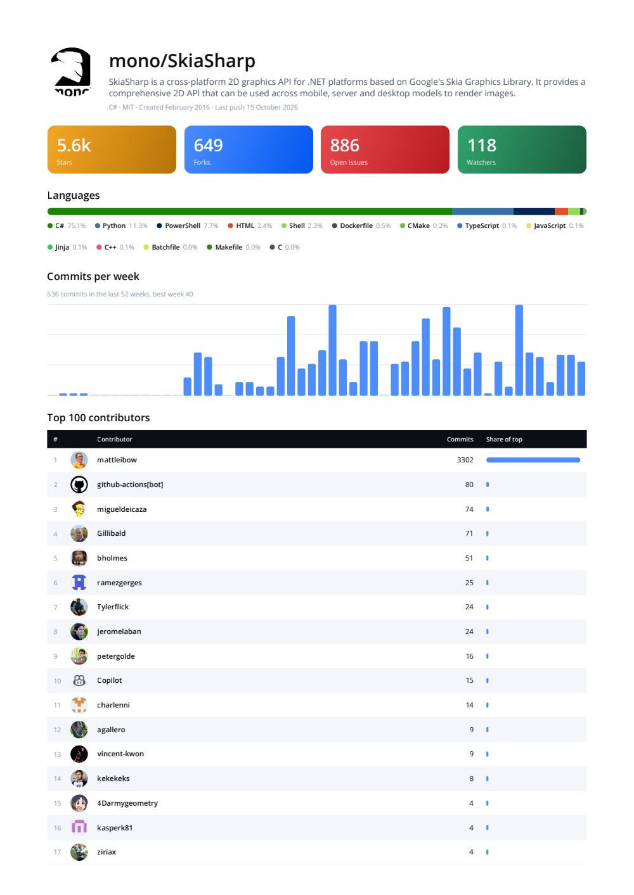Image resolution: width=634 pixels, height=895 pixels.
Task: Click agallero's avatar
Action: [x=79, y=730]
